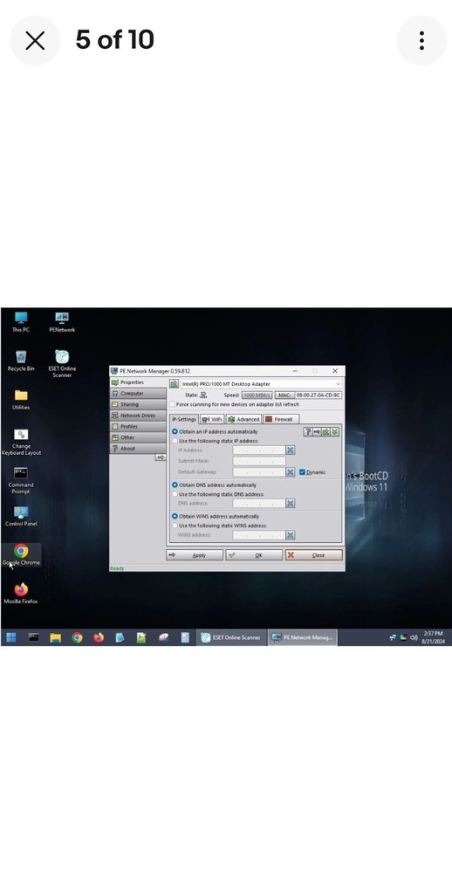Image resolution: width=452 pixels, height=873 pixels.
Task: Click the network tray icon in the taskbar
Action: tap(393, 637)
